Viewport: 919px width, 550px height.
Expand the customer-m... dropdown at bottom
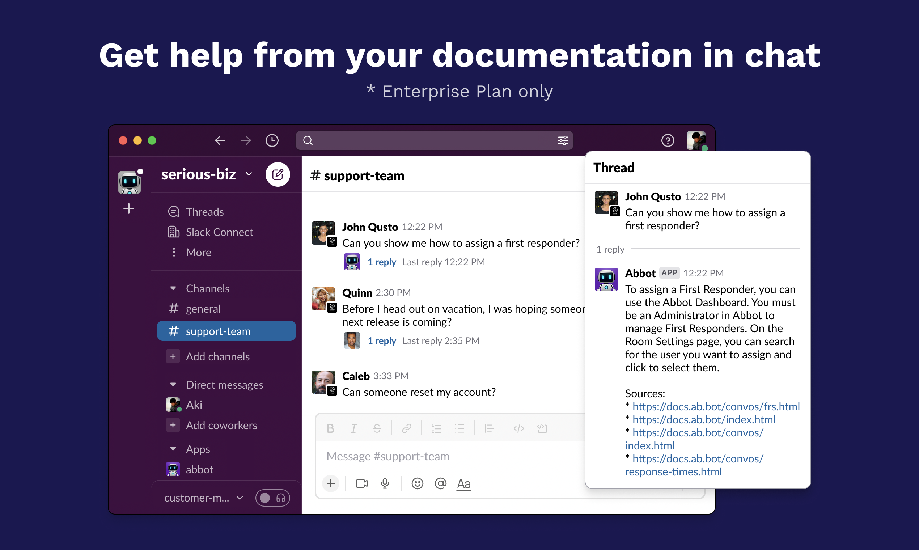pyautogui.click(x=204, y=498)
